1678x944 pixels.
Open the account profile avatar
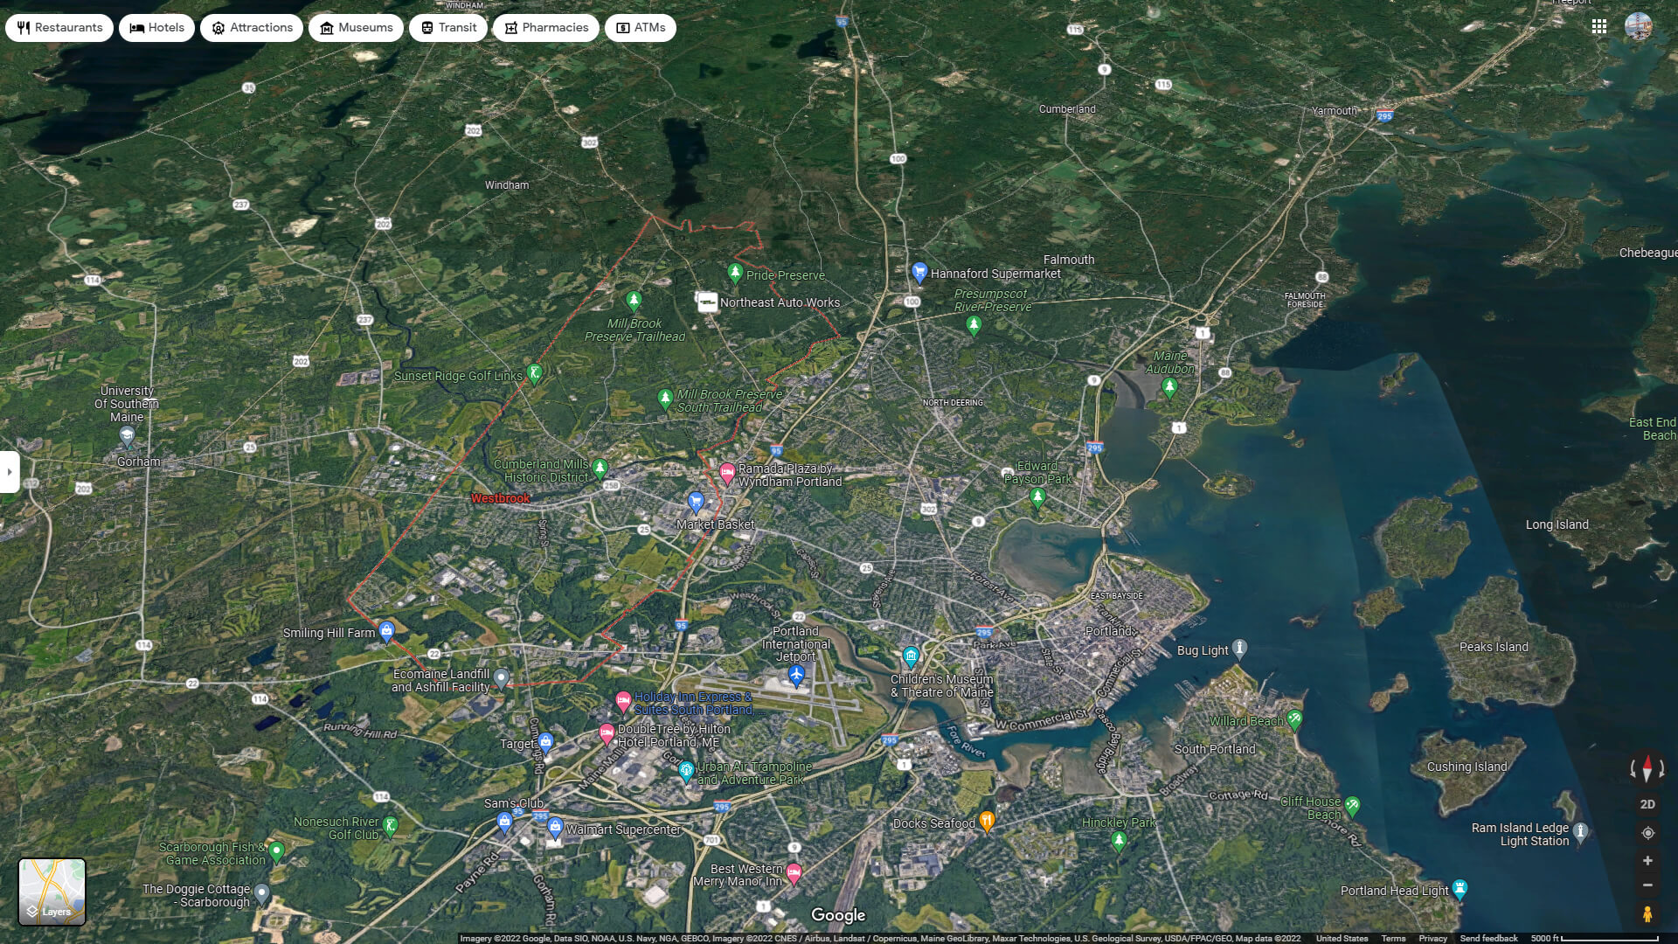click(x=1638, y=27)
